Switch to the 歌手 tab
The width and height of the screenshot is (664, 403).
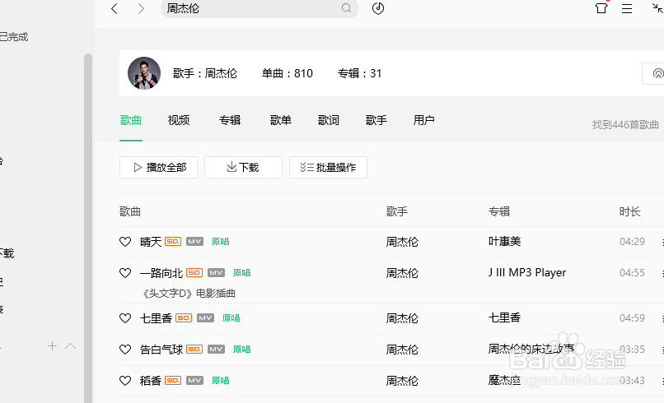coord(376,120)
